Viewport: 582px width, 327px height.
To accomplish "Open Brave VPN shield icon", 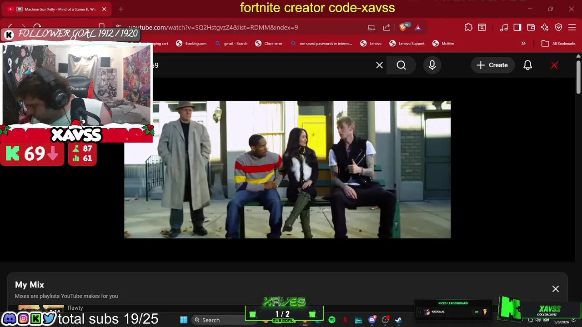I will (559, 27).
